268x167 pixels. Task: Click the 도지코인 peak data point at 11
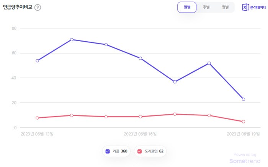[x=175, y=114]
